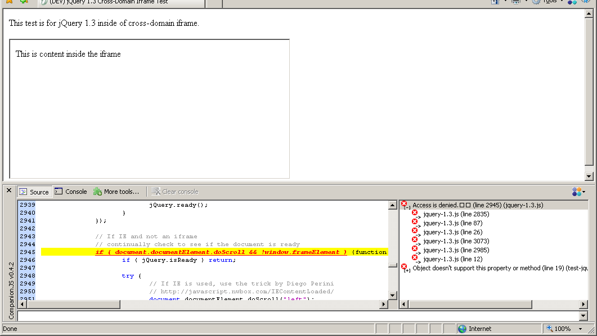The height and width of the screenshot is (336, 597).
Task: Click the highlighted line 2945 in source
Action: coord(214,252)
